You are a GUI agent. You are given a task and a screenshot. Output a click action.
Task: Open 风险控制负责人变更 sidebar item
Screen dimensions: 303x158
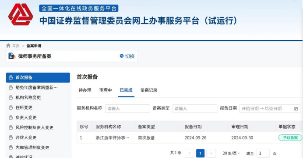[38, 127]
